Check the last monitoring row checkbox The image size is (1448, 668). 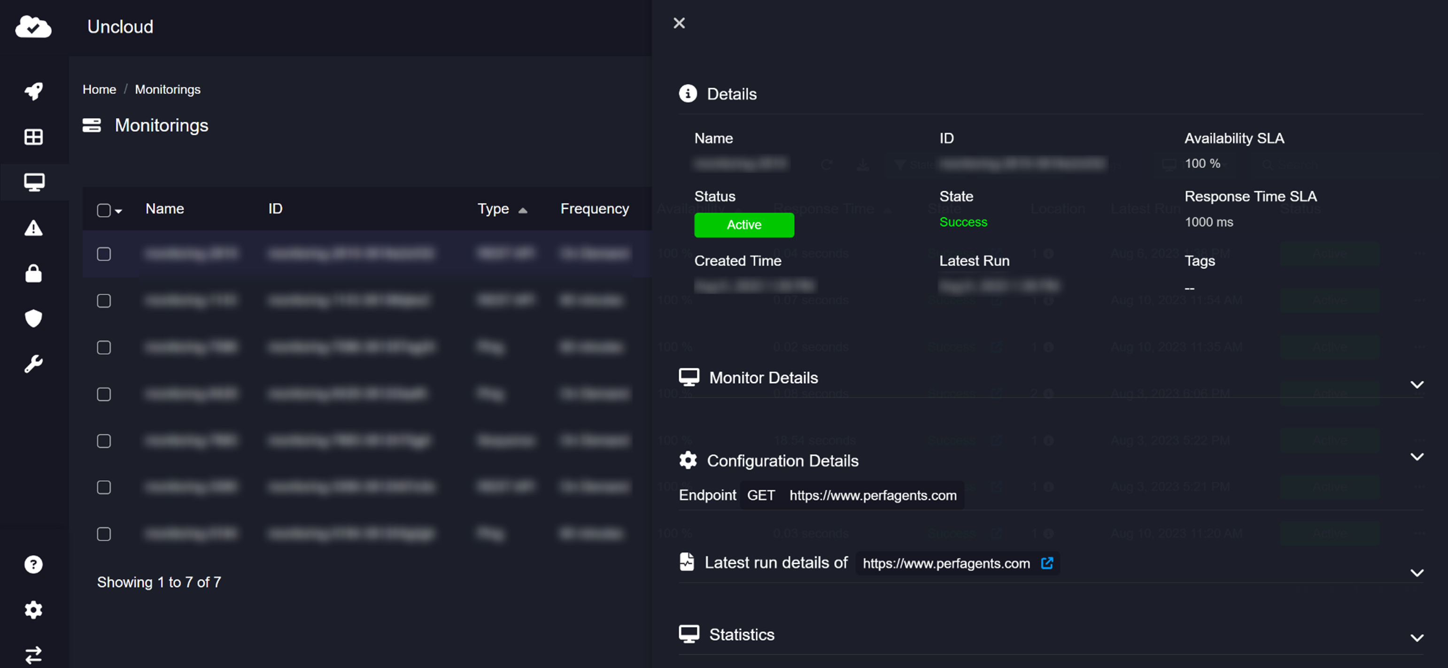[103, 534]
